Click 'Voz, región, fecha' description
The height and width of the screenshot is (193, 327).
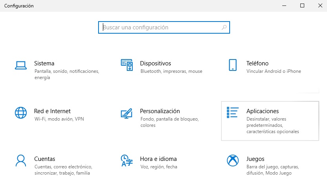tap(159, 167)
